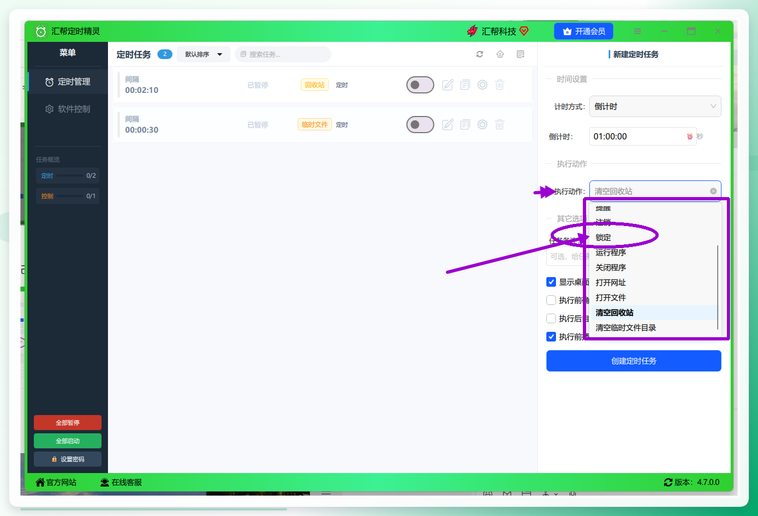
Task: Clear the 执行动作 selection with the x icon
Action: [713, 191]
